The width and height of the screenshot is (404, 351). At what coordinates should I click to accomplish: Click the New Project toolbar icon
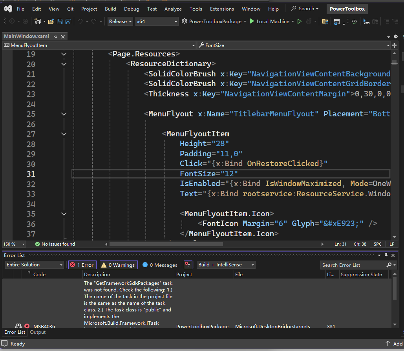tap(38, 22)
